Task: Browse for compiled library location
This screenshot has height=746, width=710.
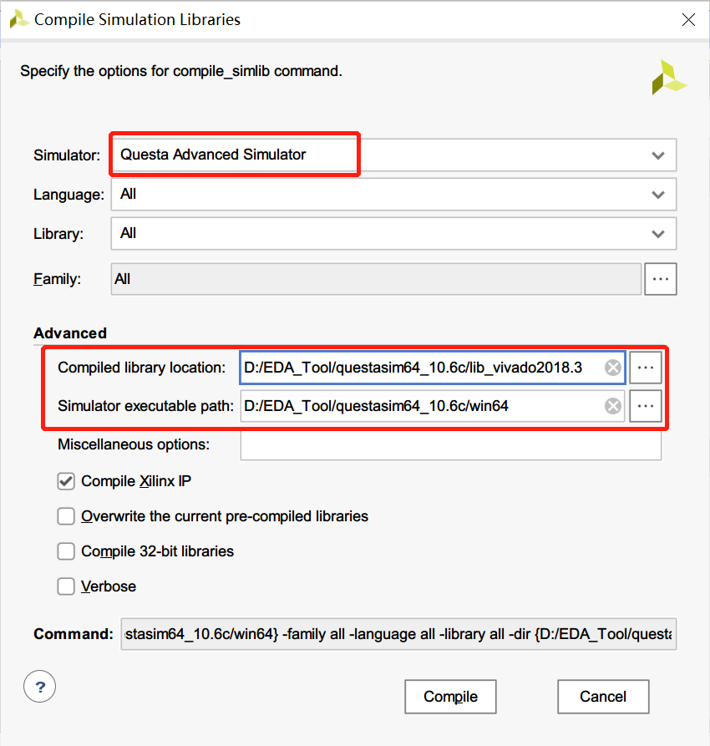Action: coord(645,368)
